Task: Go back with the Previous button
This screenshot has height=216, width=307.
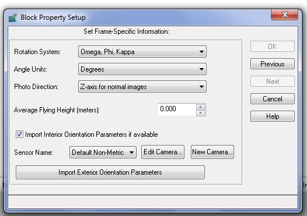Action: [273, 64]
